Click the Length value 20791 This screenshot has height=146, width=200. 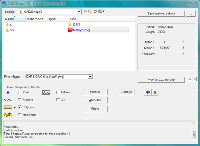coord(162,32)
